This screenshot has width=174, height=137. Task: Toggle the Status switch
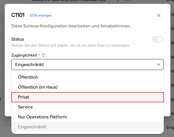158,39
